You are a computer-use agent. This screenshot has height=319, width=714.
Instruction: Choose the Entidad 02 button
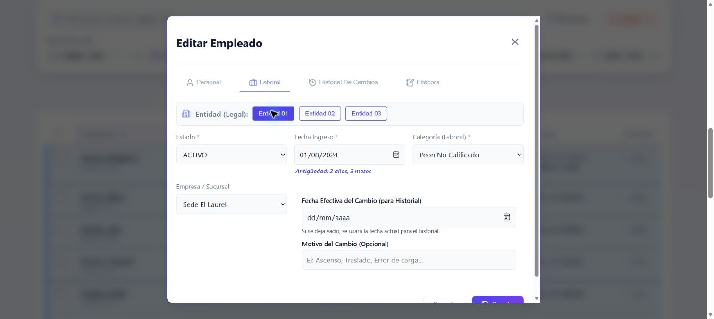click(x=320, y=114)
